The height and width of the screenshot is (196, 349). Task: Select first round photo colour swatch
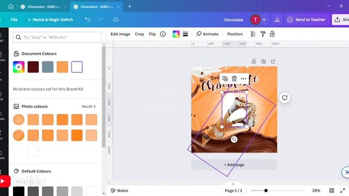[x=19, y=120]
